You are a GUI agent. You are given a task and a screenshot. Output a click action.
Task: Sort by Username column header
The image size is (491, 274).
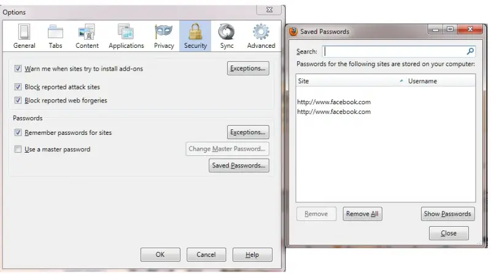440,81
